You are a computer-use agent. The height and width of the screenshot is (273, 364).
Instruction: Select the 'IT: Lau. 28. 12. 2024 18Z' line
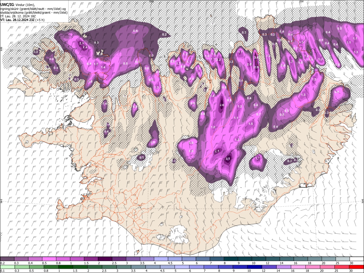point(18,16)
